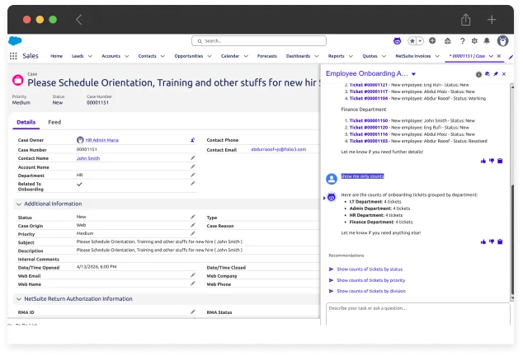Image resolution: width=523 pixels, height=356 pixels.
Task: Switch to the Feed tab
Action: point(54,122)
